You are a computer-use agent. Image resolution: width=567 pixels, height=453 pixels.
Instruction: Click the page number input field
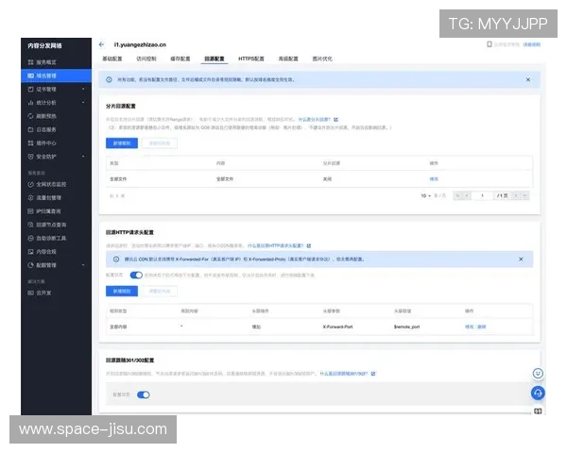pyautogui.click(x=483, y=195)
